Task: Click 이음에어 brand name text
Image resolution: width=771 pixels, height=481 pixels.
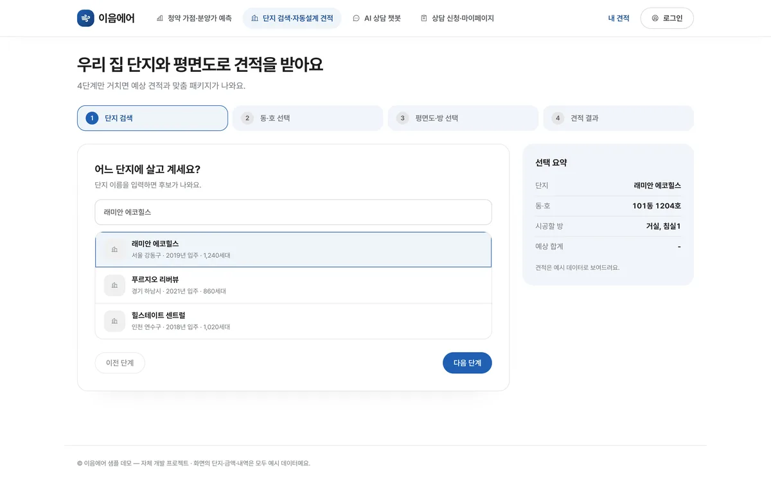Action: 117,19
